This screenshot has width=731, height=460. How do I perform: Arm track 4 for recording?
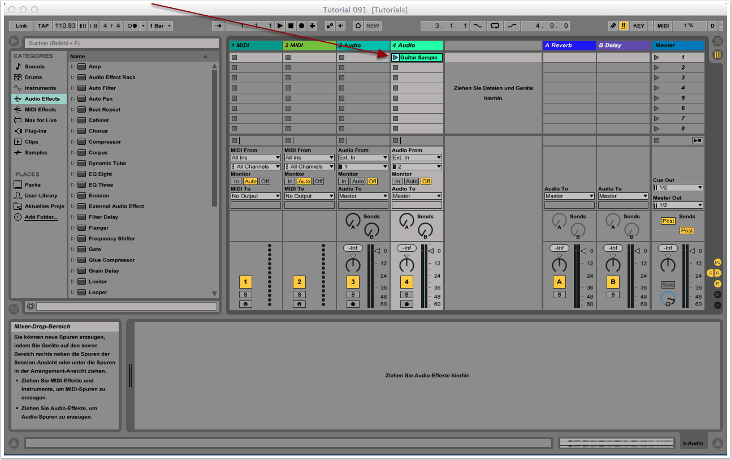pos(406,304)
